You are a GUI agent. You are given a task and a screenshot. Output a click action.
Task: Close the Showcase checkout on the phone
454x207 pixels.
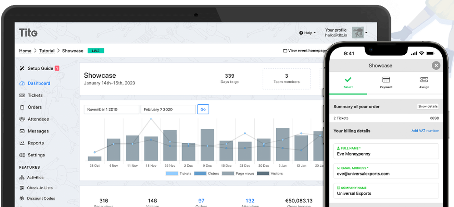436,66
